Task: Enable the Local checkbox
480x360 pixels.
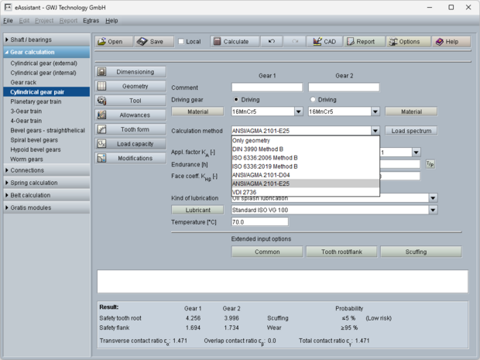Action: [182, 41]
